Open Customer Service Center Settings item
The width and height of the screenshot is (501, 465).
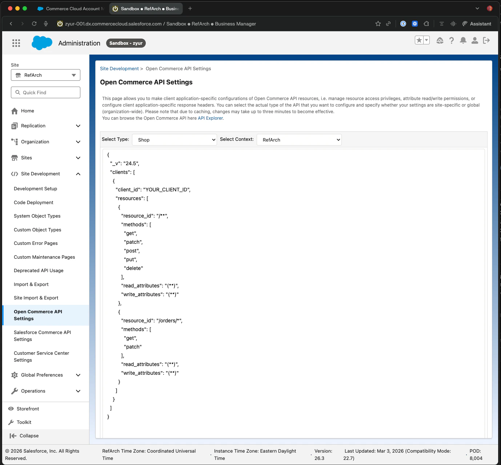(x=41, y=357)
